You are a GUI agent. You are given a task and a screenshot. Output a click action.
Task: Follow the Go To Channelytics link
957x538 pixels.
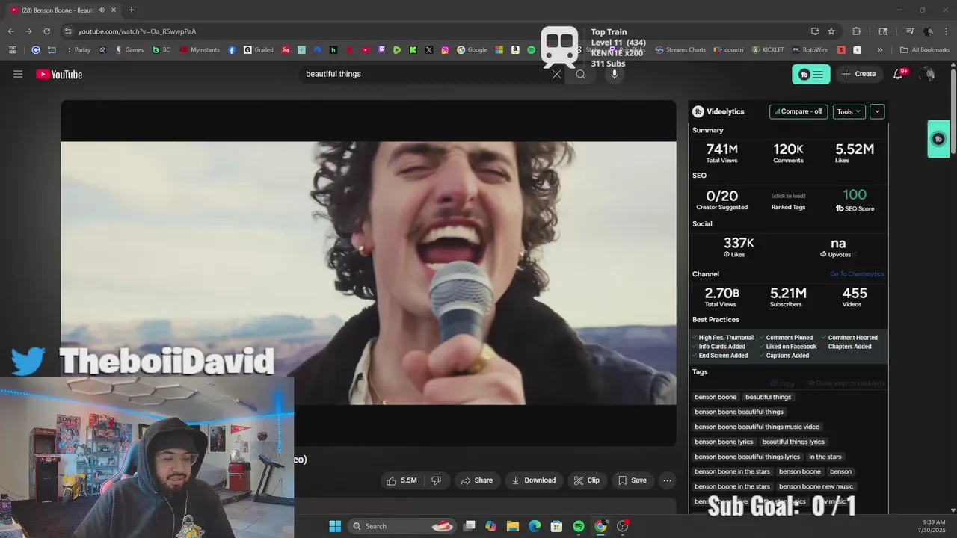[857, 274]
